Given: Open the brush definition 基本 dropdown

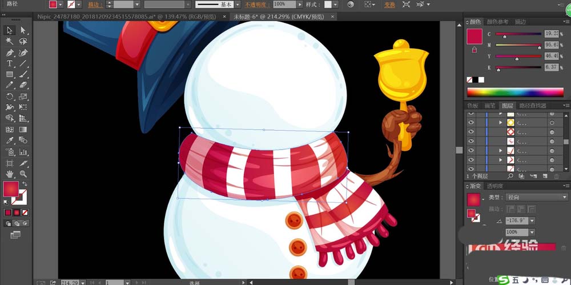Looking at the screenshot, I should (238, 5).
